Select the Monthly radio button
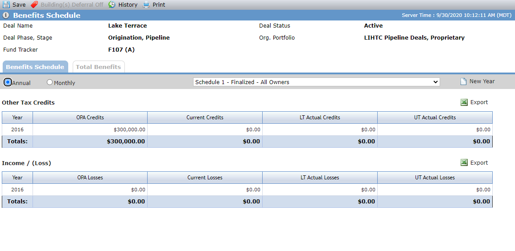 [49, 83]
